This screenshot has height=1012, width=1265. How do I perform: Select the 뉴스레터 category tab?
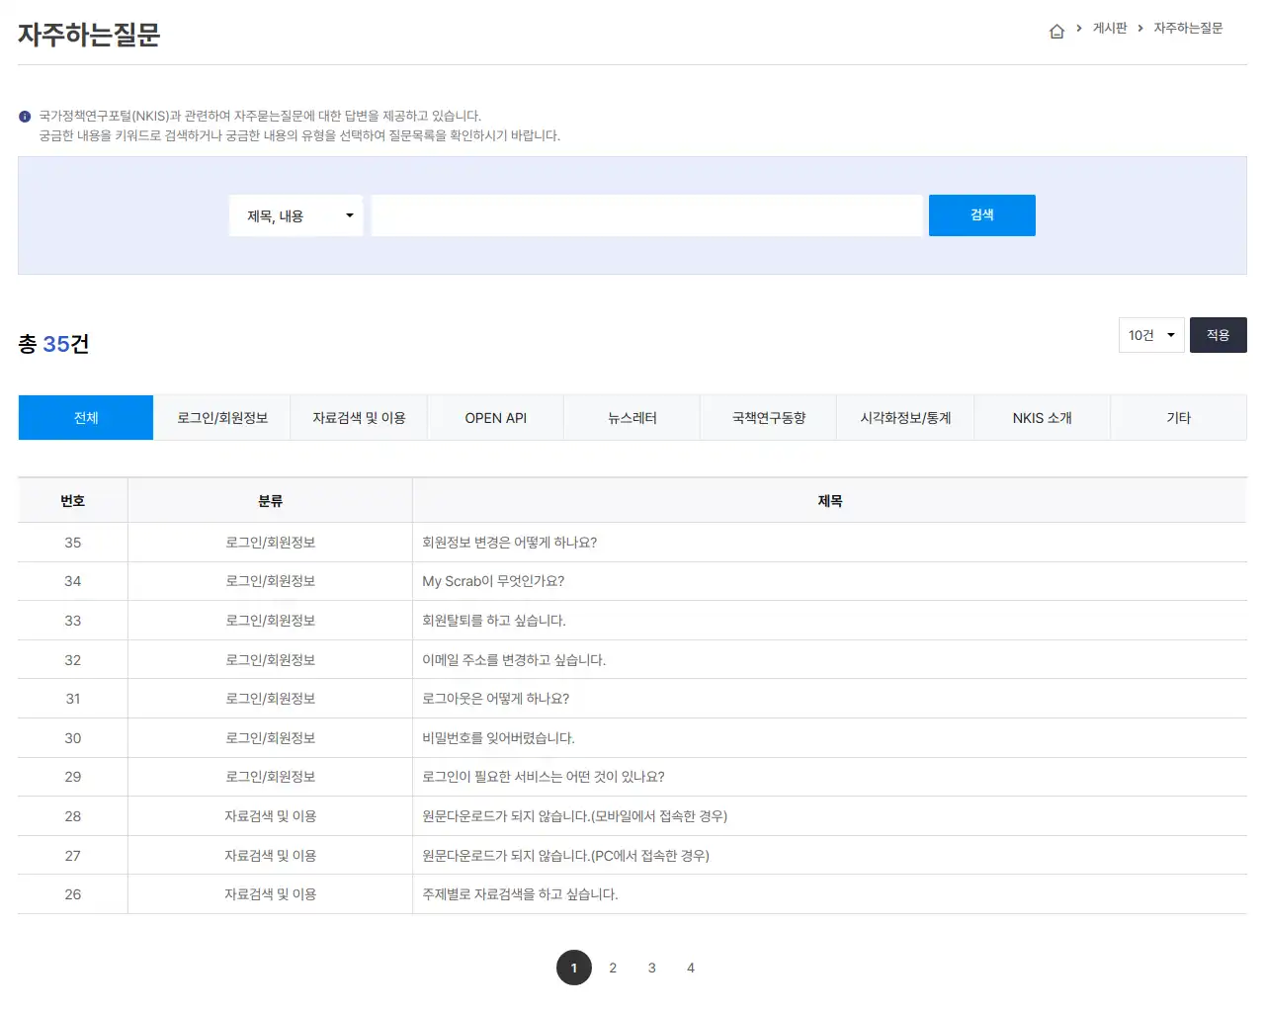tap(632, 417)
